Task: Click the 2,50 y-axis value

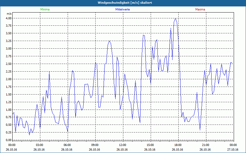Action: pyautogui.click(x=9, y=64)
